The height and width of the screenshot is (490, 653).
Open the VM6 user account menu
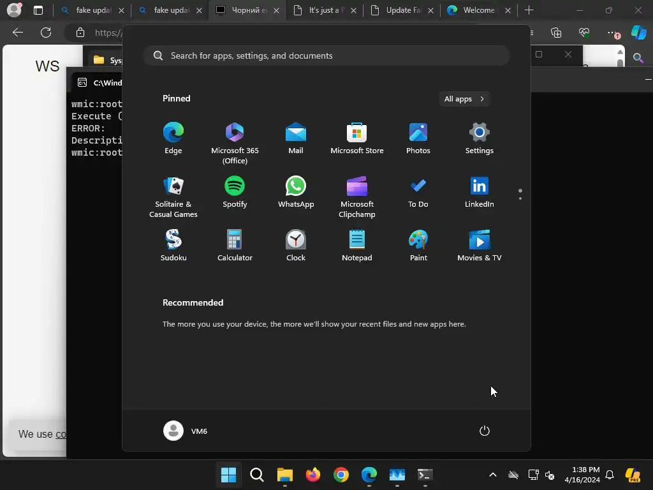pyautogui.click(x=186, y=431)
